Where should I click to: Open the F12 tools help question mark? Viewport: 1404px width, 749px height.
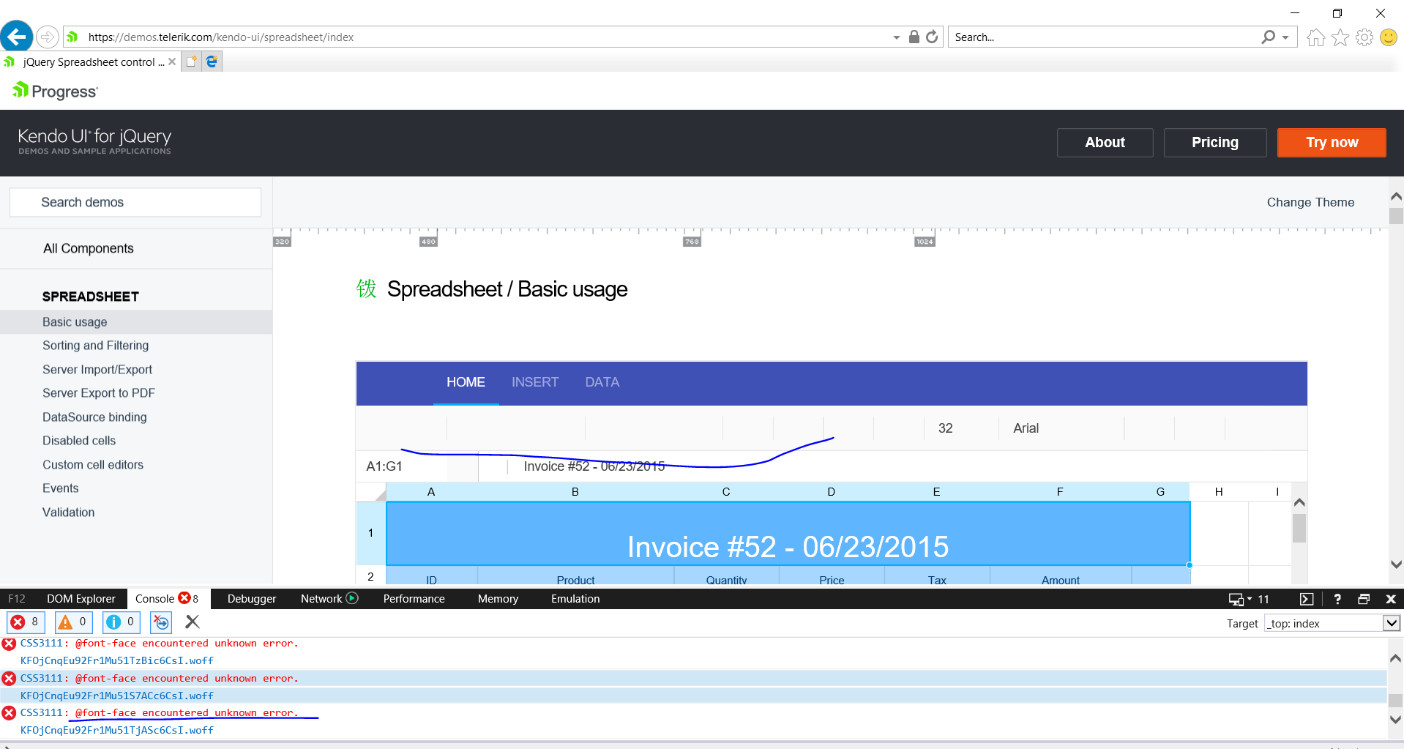(1337, 599)
